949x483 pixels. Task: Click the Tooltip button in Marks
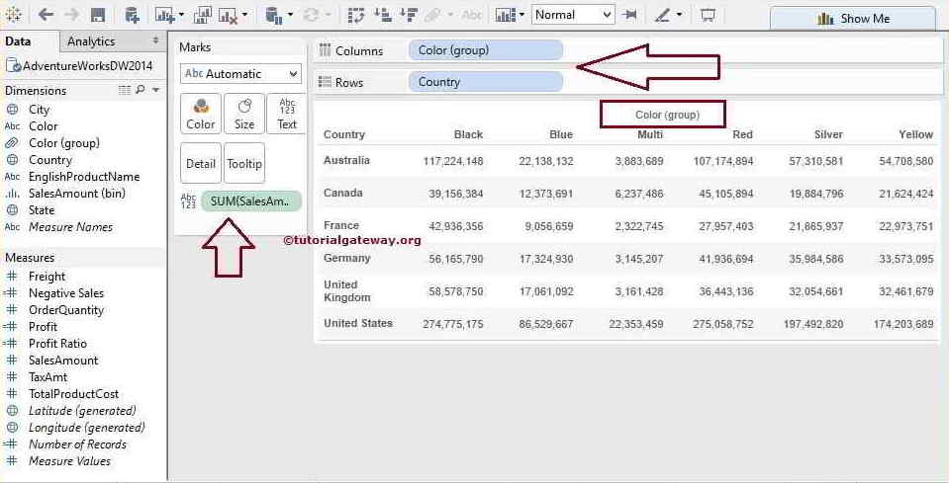[243, 163]
